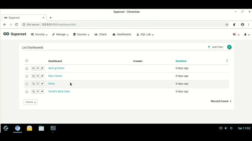Screen dimensions: 252x141
Task: Open Chromium three-dot menu
Action: pos(248,24)
